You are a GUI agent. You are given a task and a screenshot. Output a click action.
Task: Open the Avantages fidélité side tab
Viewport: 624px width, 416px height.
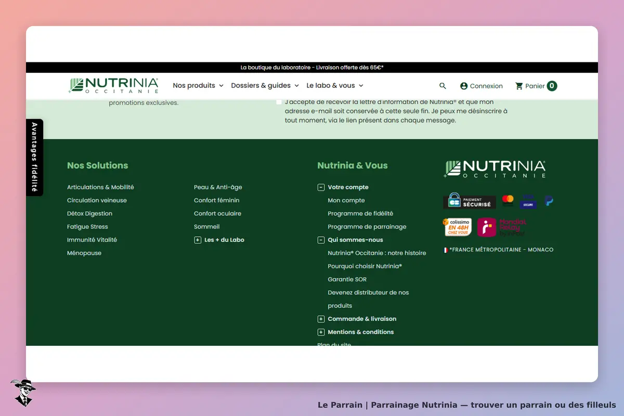[x=34, y=158]
